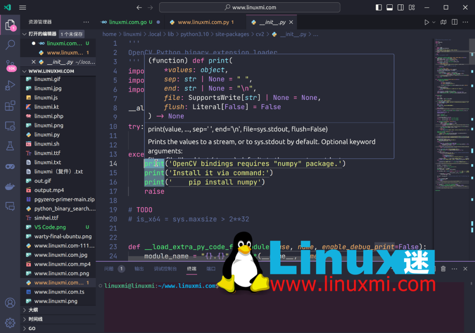The image size is (475, 333).
Task: Click the open changes icon in editor toolbar
Action: tap(443, 22)
